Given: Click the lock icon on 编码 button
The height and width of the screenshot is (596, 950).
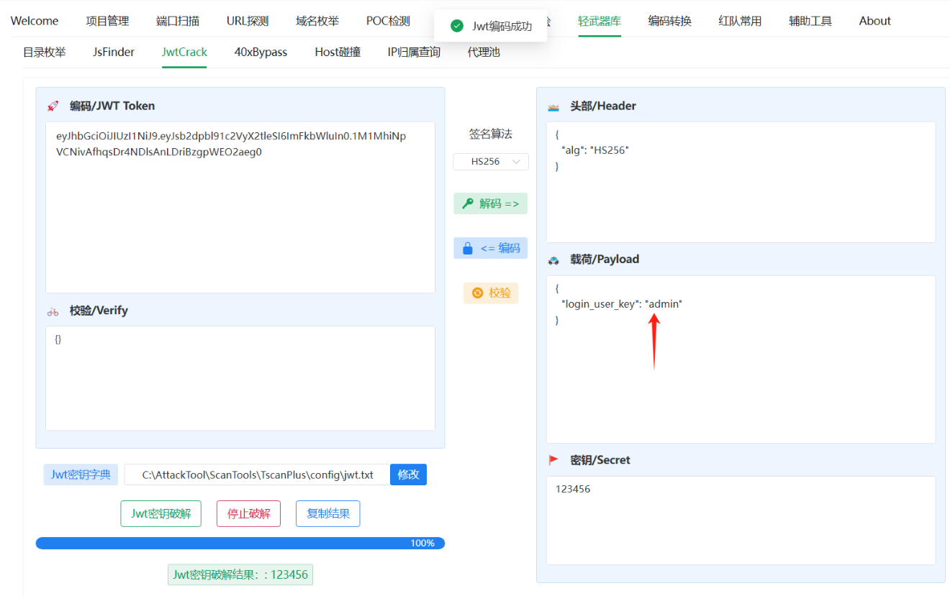Looking at the screenshot, I should [467, 248].
